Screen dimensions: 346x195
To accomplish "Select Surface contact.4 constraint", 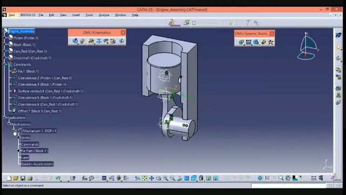I will coord(50,91).
